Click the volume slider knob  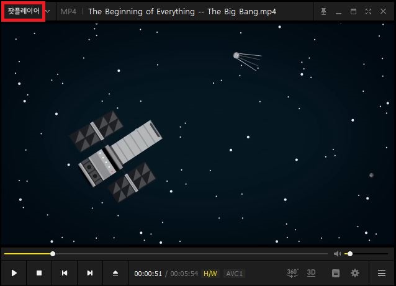tap(350, 254)
